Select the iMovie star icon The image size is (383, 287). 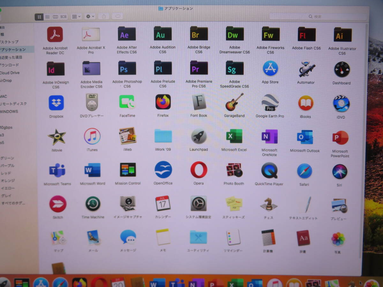click(57, 137)
